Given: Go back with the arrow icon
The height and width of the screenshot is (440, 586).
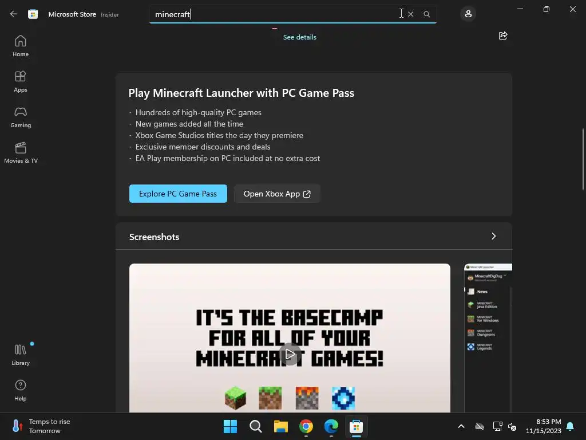Looking at the screenshot, I should pyautogui.click(x=14, y=14).
